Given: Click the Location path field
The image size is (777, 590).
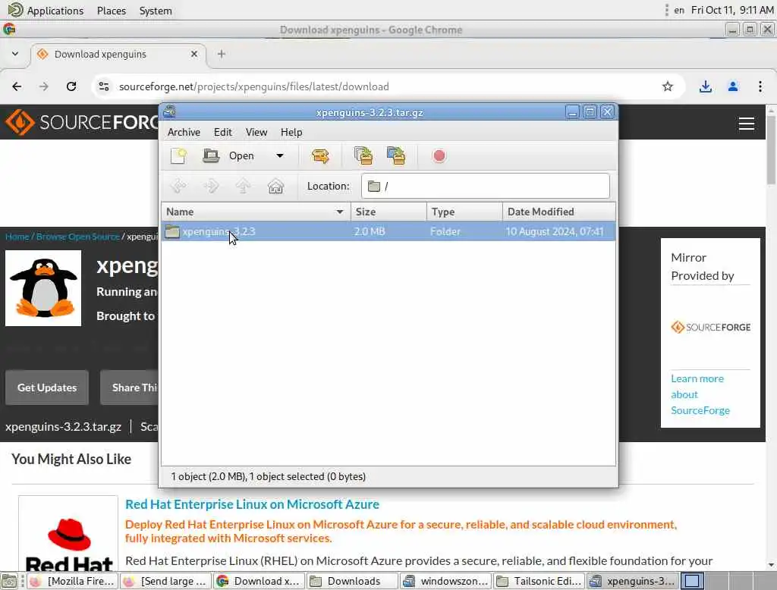Looking at the screenshot, I should [485, 187].
